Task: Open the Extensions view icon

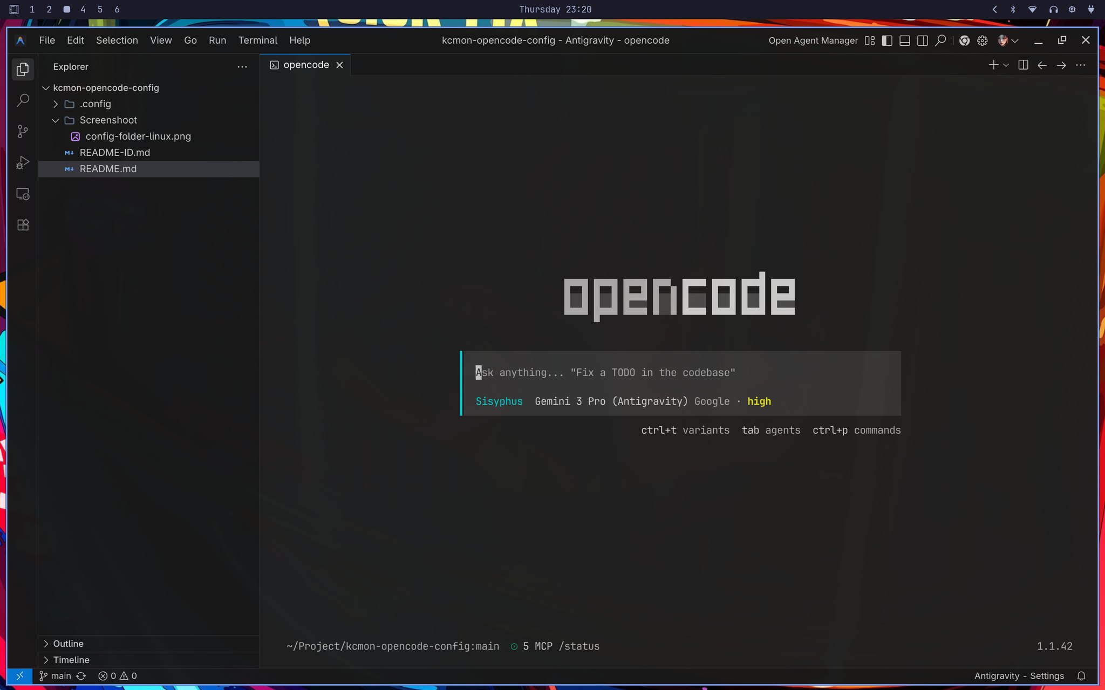Action: 23,225
